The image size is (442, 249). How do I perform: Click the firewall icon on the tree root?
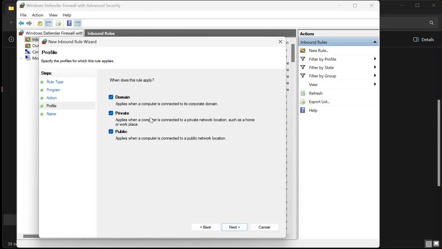[x=21, y=33]
